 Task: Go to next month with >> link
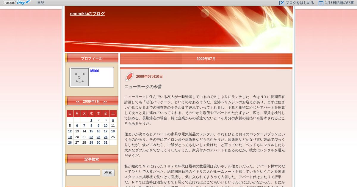click(x=105, y=102)
